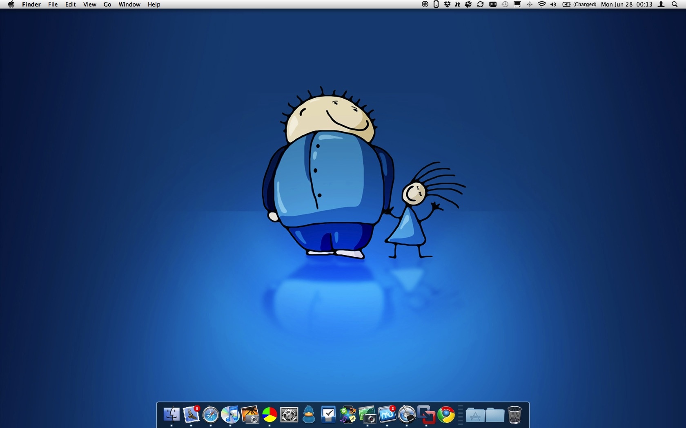Screen dimensions: 686x428
Task: Launch VMware Fusion from the Dock
Action: pyautogui.click(x=426, y=415)
